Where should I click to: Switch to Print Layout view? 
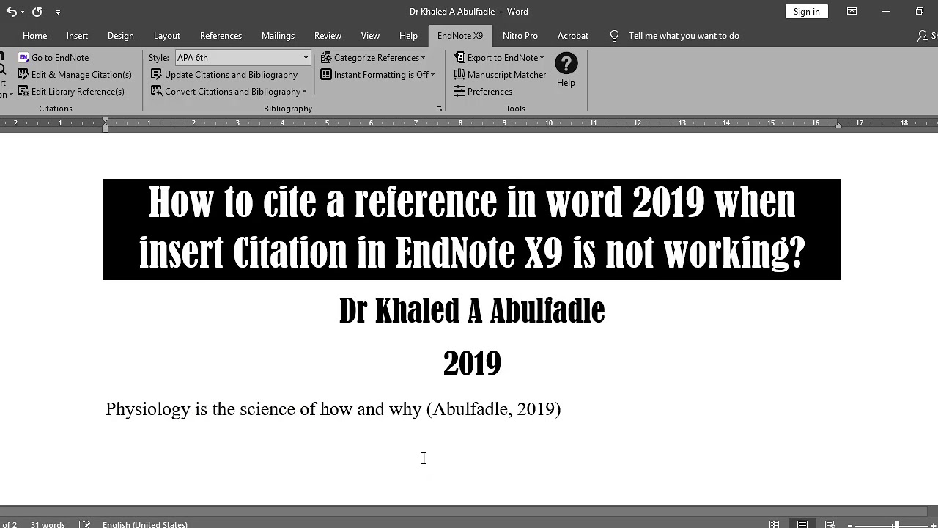click(x=802, y=524)
